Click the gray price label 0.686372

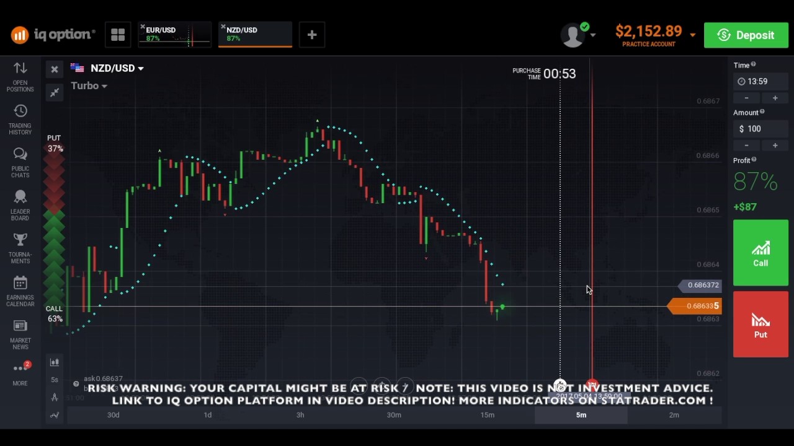tap(700, 285)
